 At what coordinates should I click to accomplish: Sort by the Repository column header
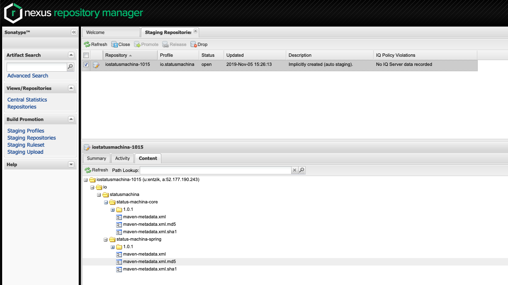pyautogui.click(x=130, y=55)
